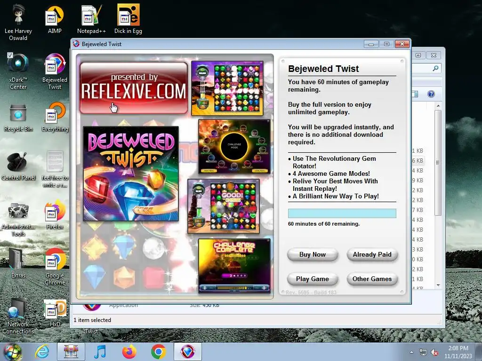Click the 'Good!' gameplay screenshot
Viewport: 482px width, 361px height.
click(224, 206)
